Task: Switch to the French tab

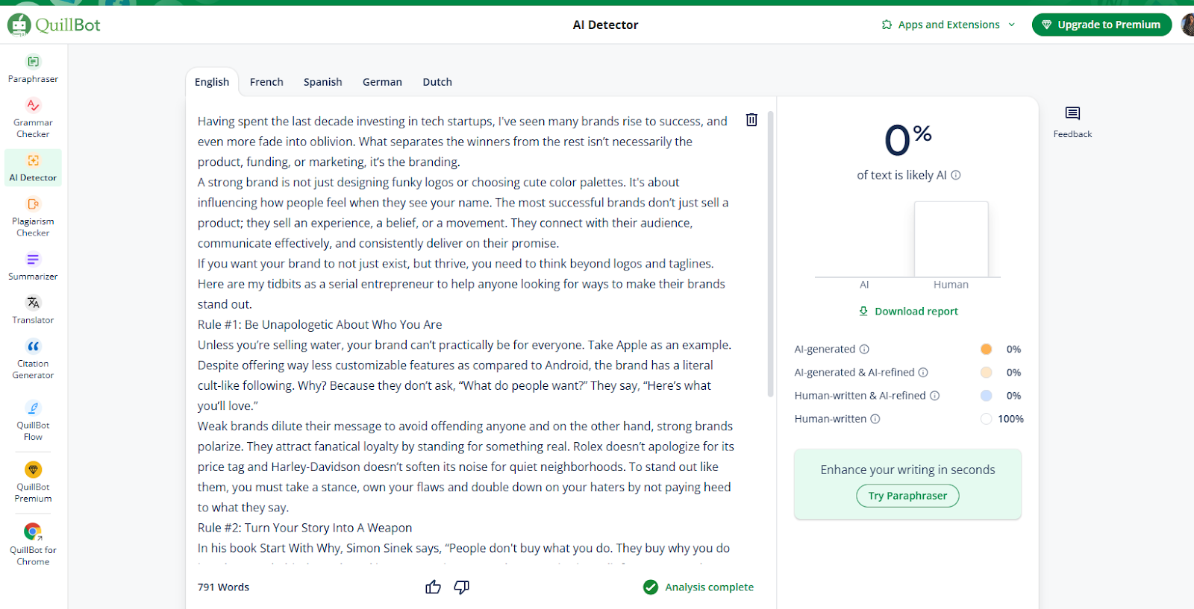Action: 266,82
